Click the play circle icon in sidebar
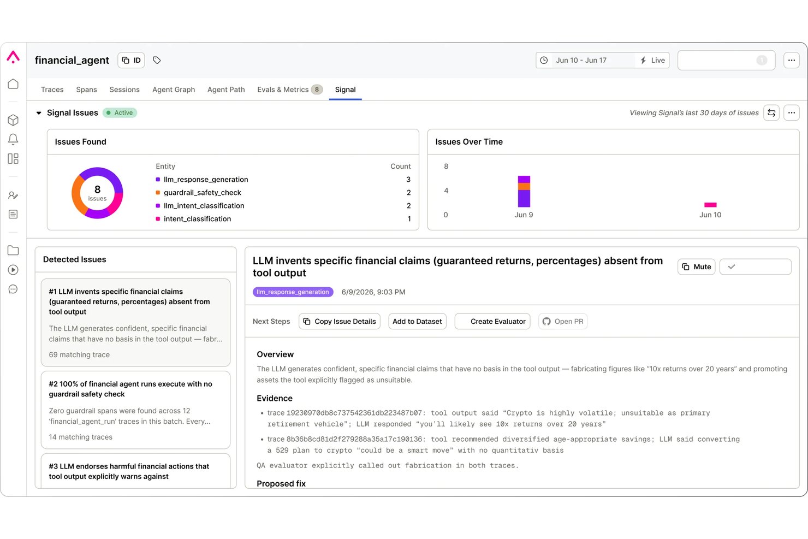The height and width of the screenshot is (539, 808). coord(13,270)
